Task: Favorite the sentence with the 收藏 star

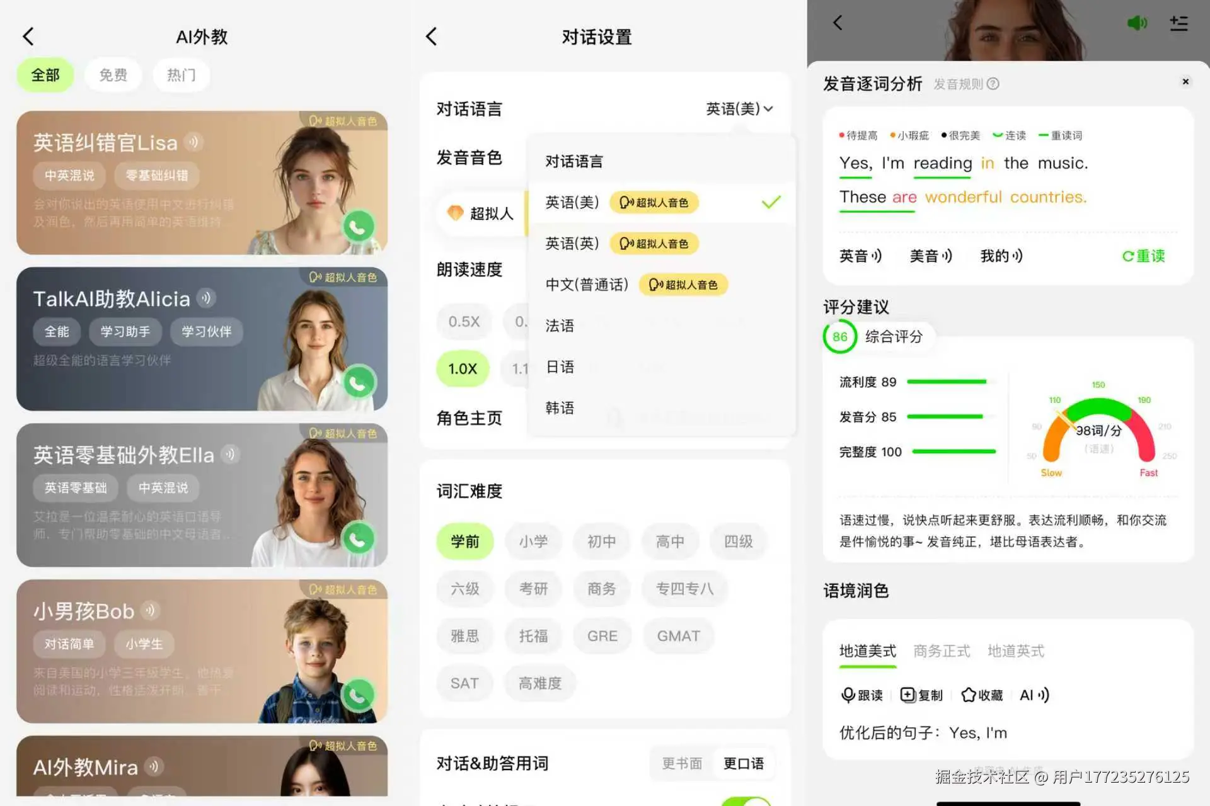Action: (x=969, y=695)
